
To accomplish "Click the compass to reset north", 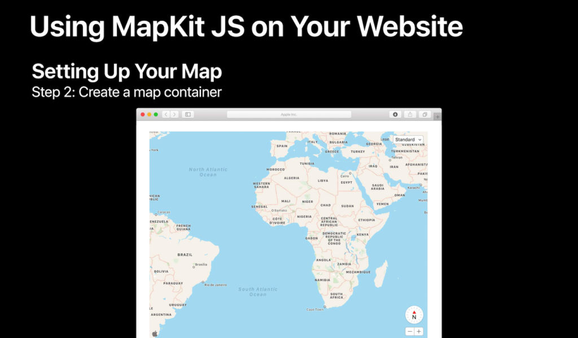I will pyautogui.click(x=414, y=315).
